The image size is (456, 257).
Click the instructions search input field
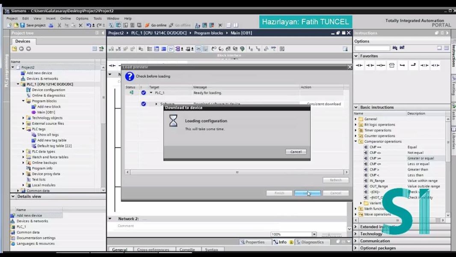pos(372,48)
